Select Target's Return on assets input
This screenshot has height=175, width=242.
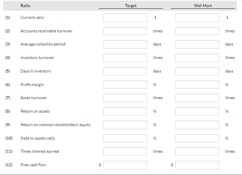coord(125,111)
